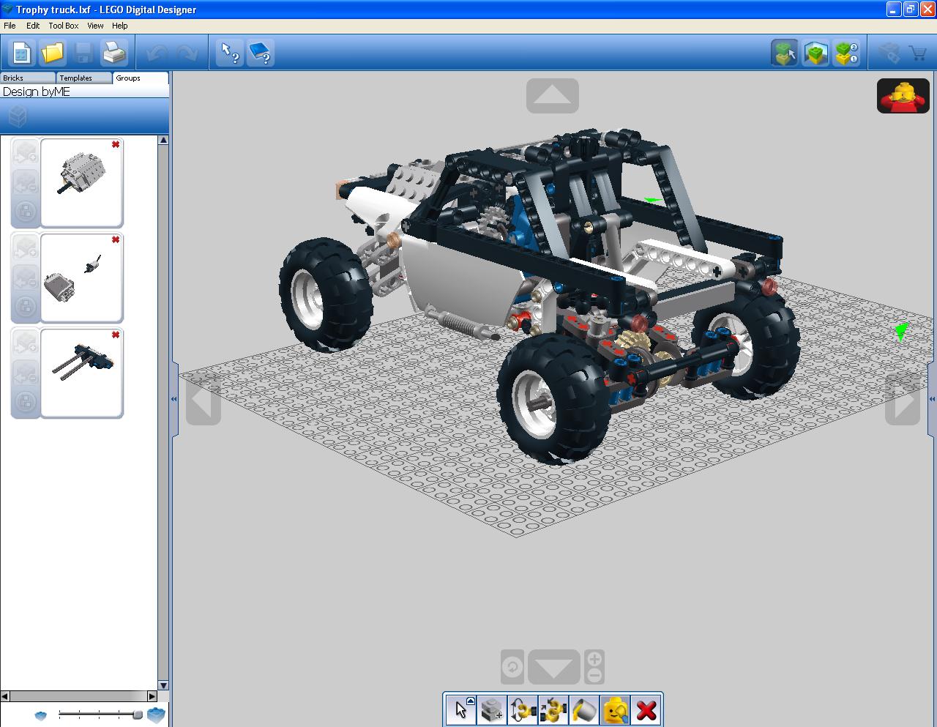The height and width of the screenshot is (727, 937).
Task: Choose the Hinge tool
Action: click(x=523, y=709)
